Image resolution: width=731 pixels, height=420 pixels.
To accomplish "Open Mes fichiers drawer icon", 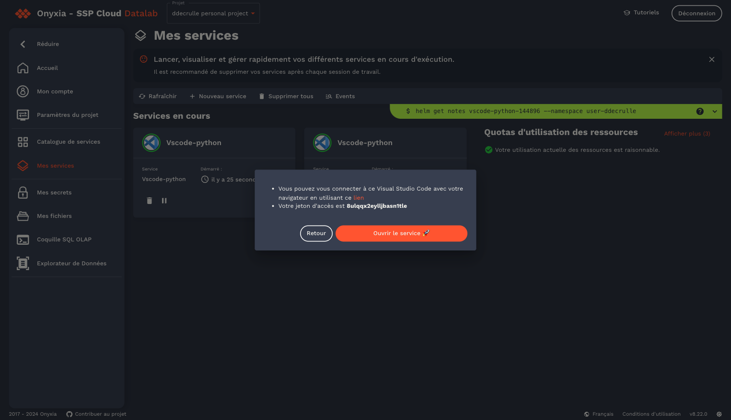I will click(23, 216).
